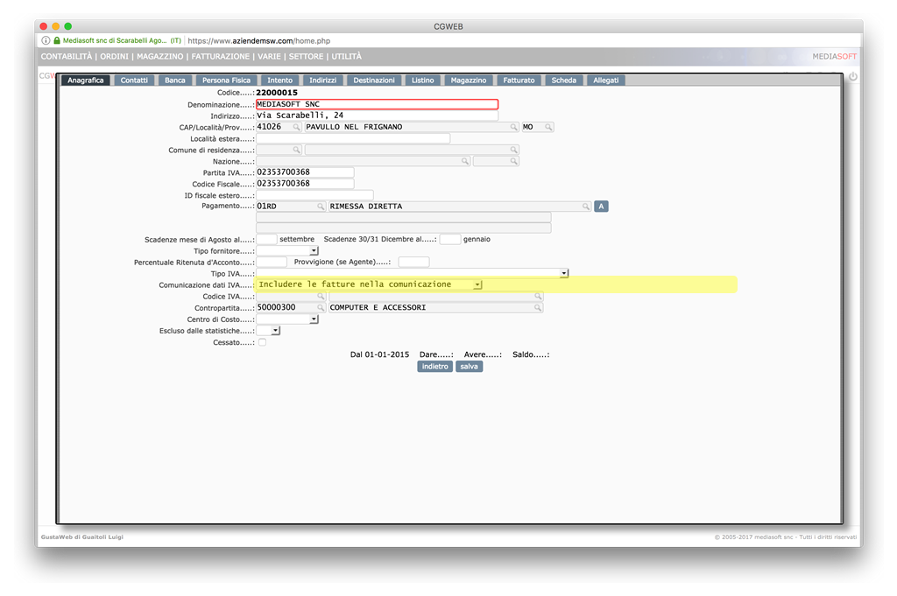Click into the Denominazione field

point(377,104)
